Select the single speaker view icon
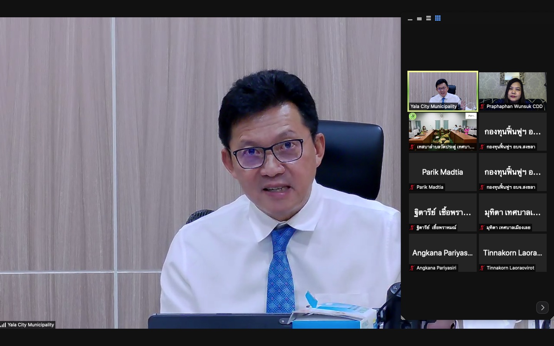This screenshot has height=346, width=554. pos(419,18)
